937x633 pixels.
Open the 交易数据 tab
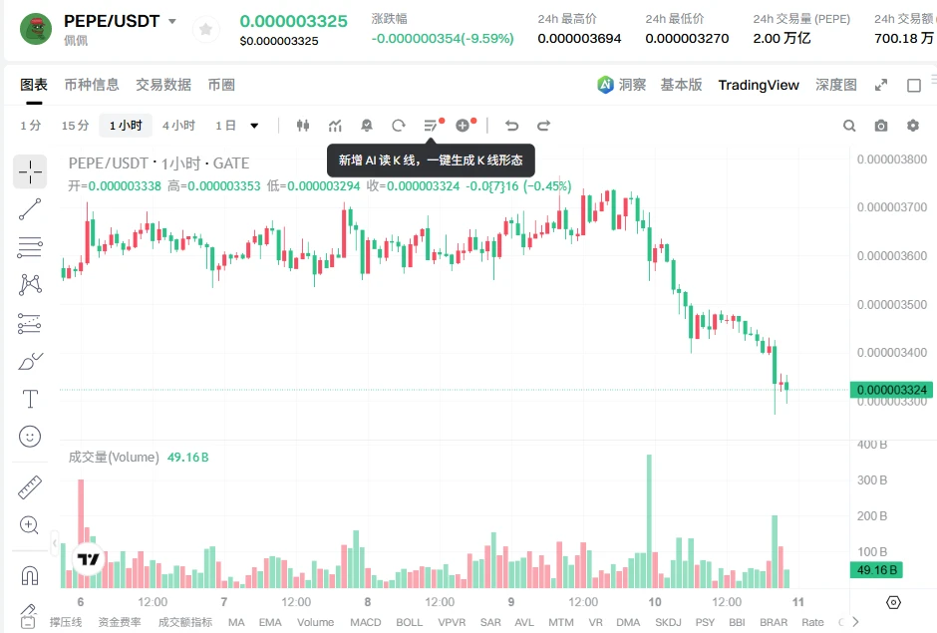163,85
